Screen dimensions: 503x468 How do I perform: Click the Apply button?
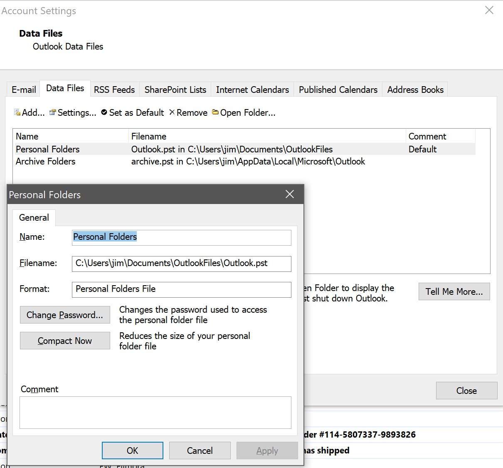pyautogui.click(x=267, y=451)
